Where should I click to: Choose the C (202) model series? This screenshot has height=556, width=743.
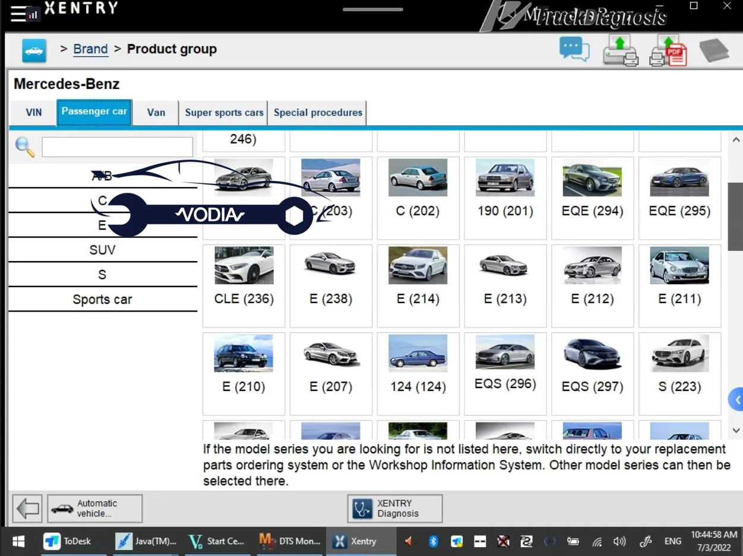[x=418, y=198]
